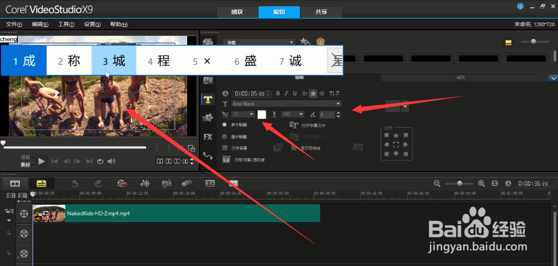558x266 pixels.
Task: Open the 设置 menu
Action: (x=92, y=24)
